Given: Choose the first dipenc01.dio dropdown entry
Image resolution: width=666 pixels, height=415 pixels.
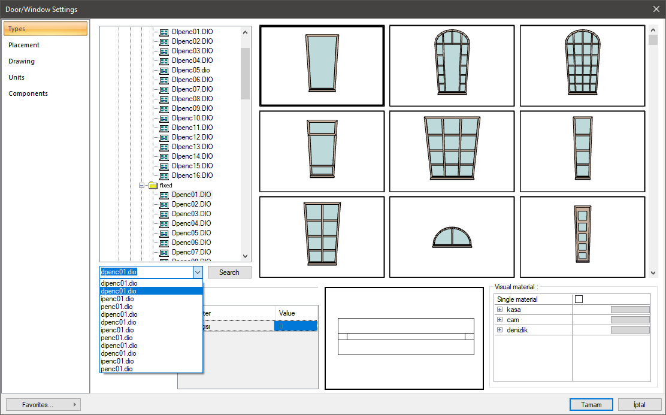Looking at the screenshot, I should coord(119,283).
